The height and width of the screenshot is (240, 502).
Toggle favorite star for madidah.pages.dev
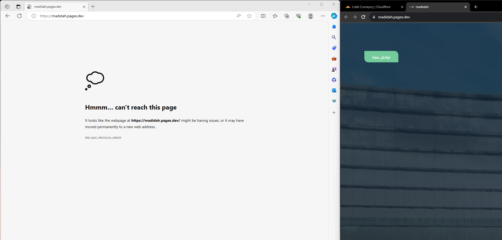point(249,16)
